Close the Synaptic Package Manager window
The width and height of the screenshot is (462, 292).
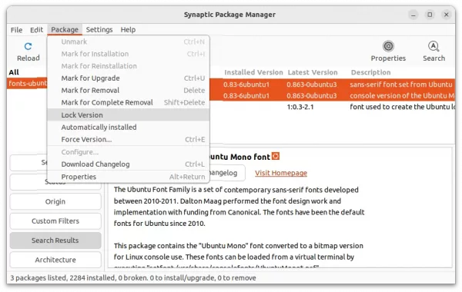click(x=447, y=15)
